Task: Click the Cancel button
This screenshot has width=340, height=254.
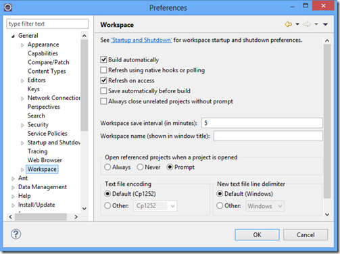Action: click(306, 235)
